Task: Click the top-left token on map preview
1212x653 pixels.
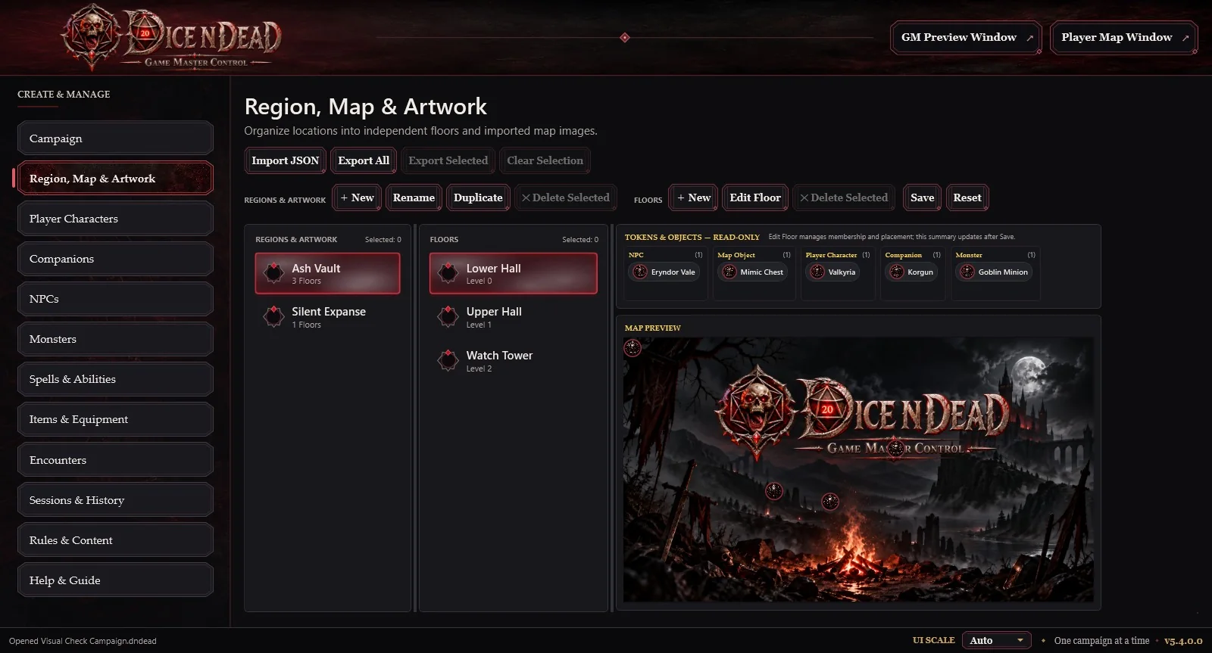Action: click(x=633, y=347)
